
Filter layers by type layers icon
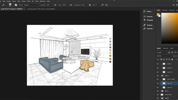175,52
